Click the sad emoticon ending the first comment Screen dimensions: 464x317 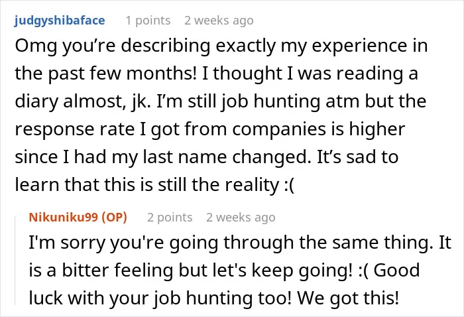[x=289, y=185]
